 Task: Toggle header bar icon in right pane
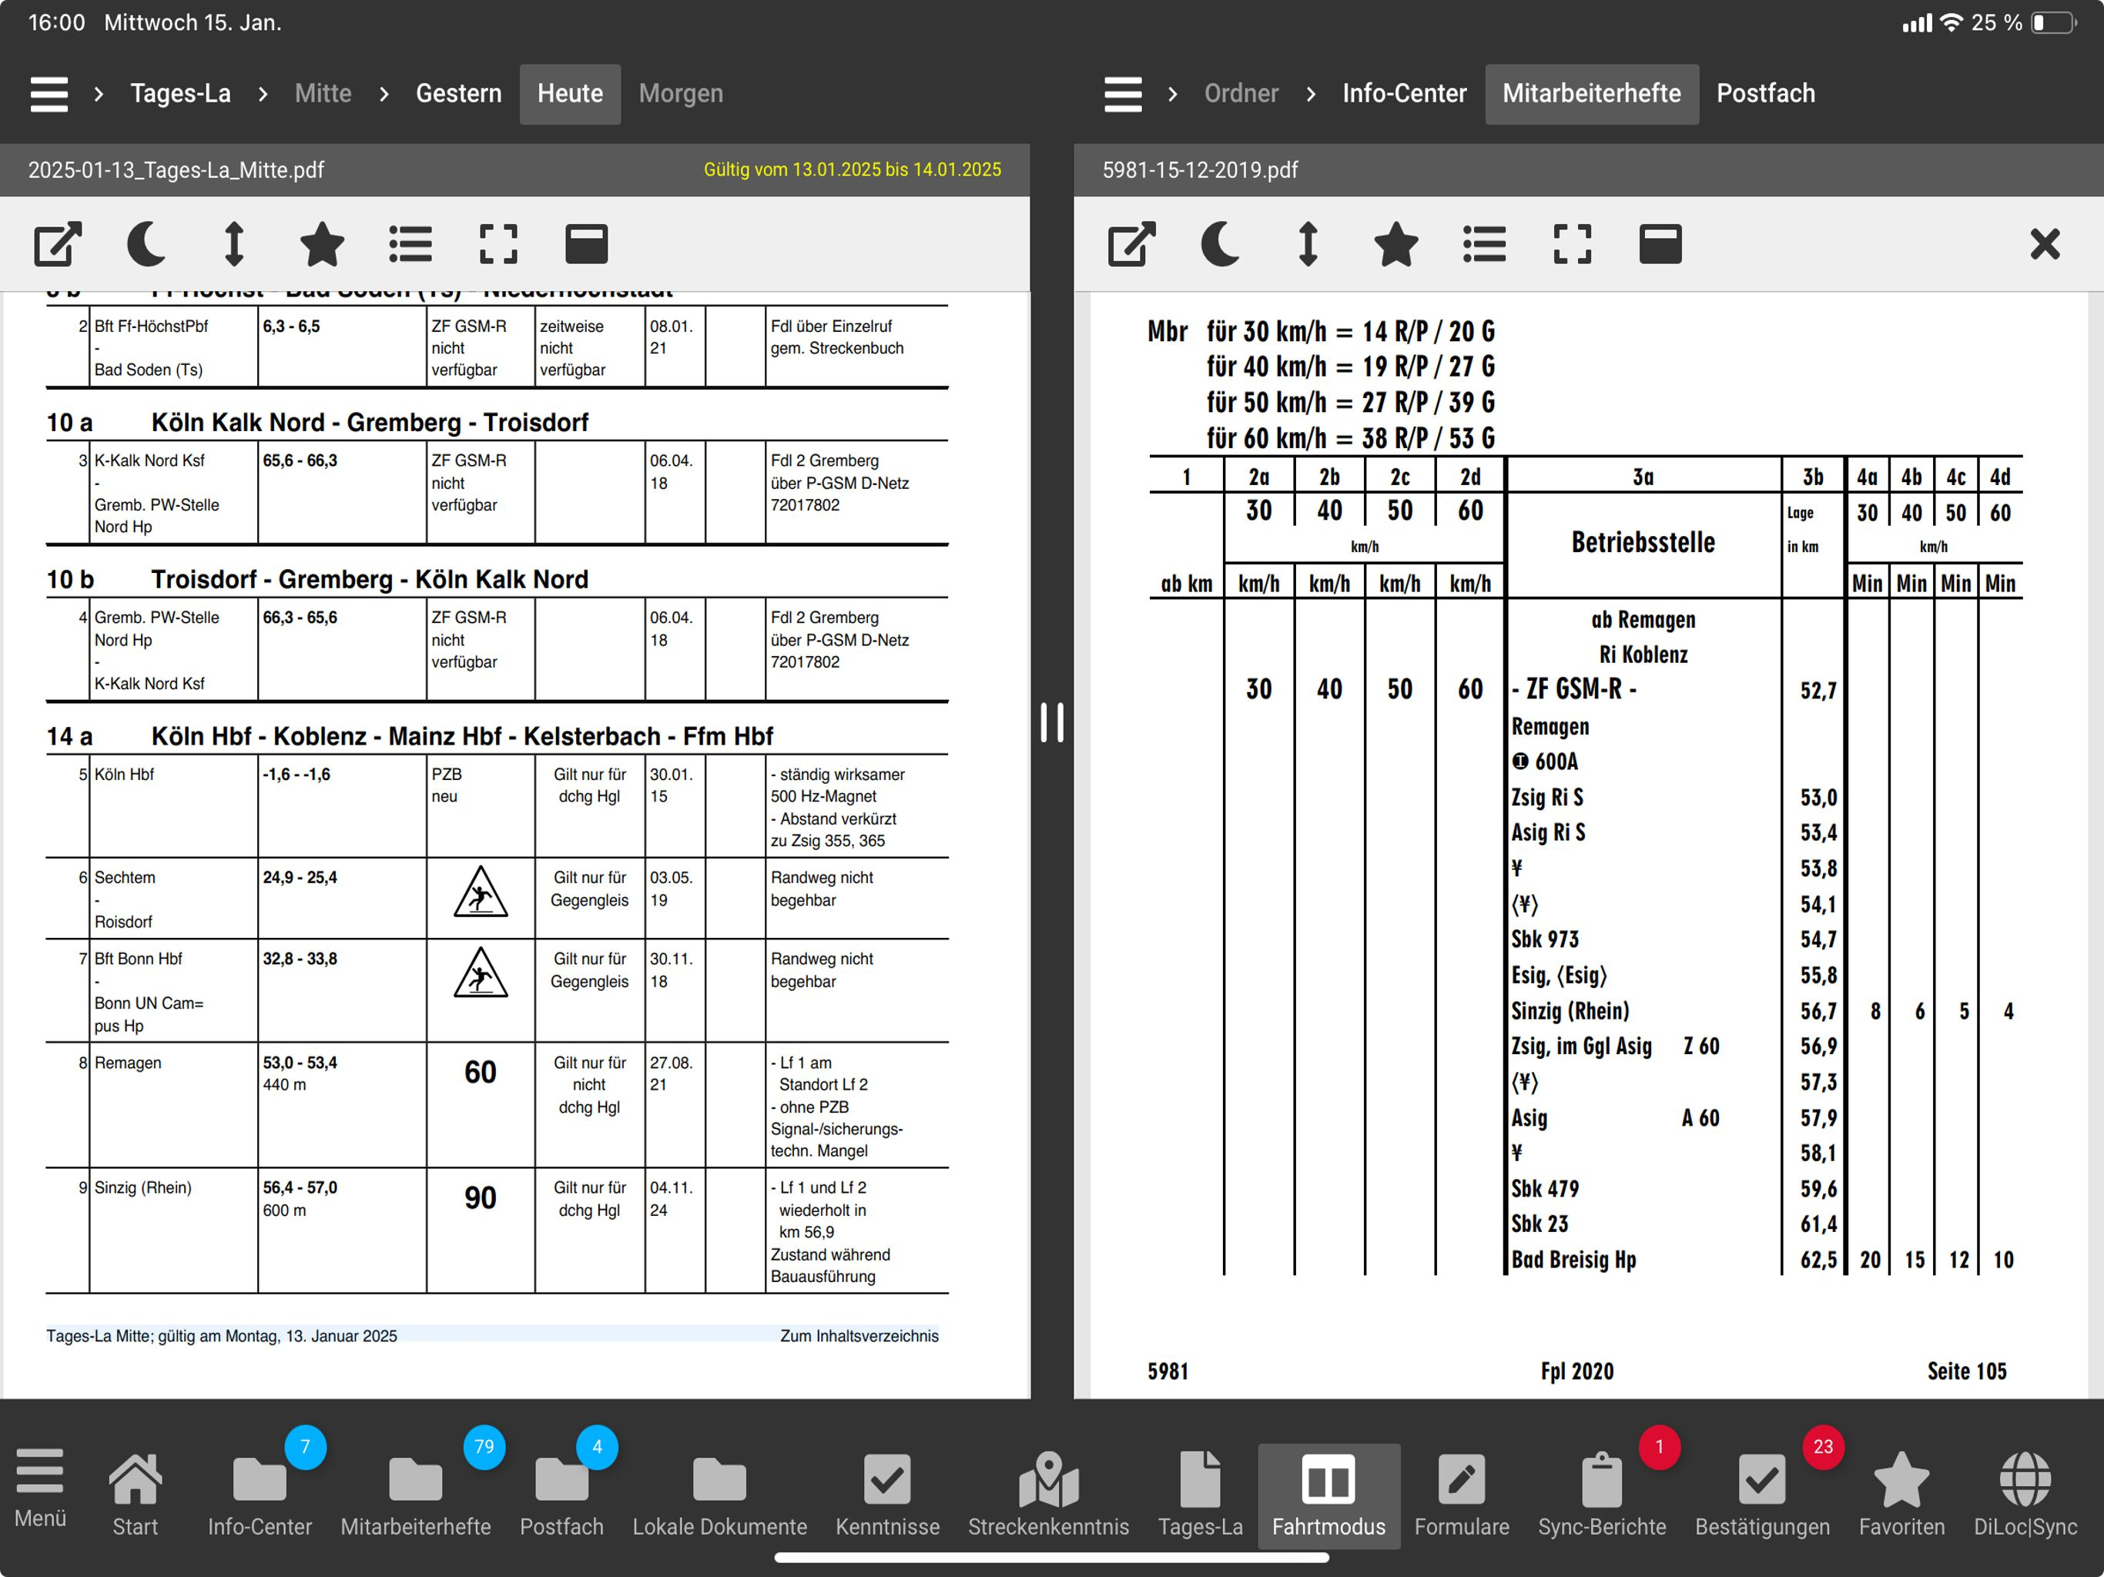[1660, 243]
